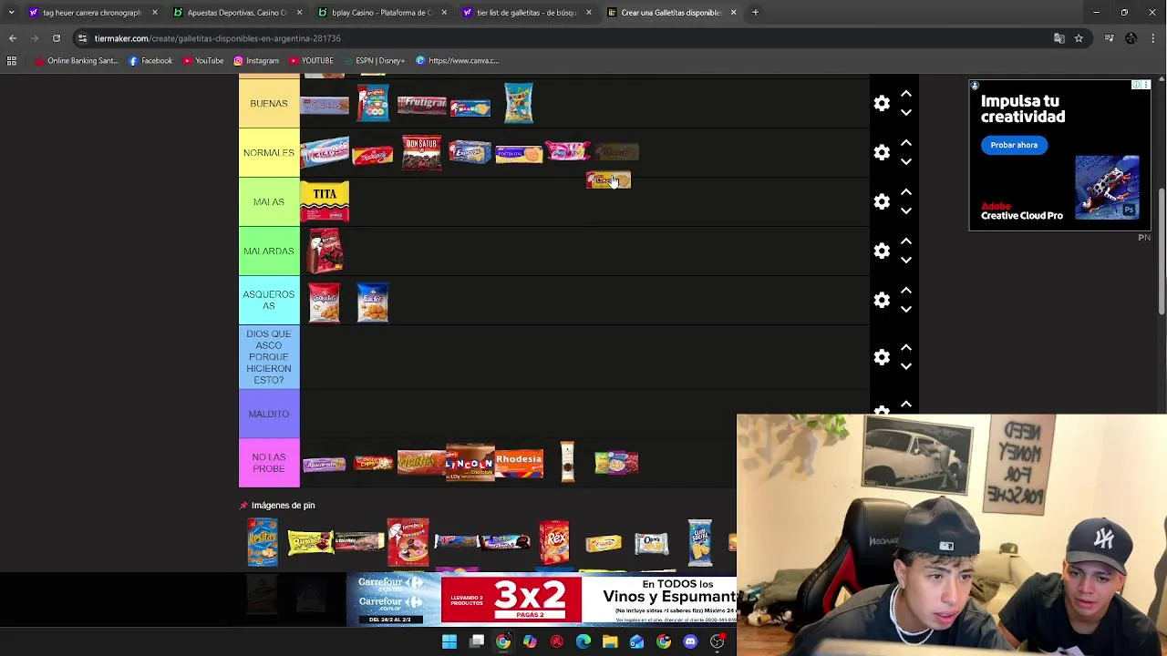The width and height of the screenshot is (1167, 656).
Task: Open ESPN | Disney+ bookmark
Action: (x=374, y=61)
